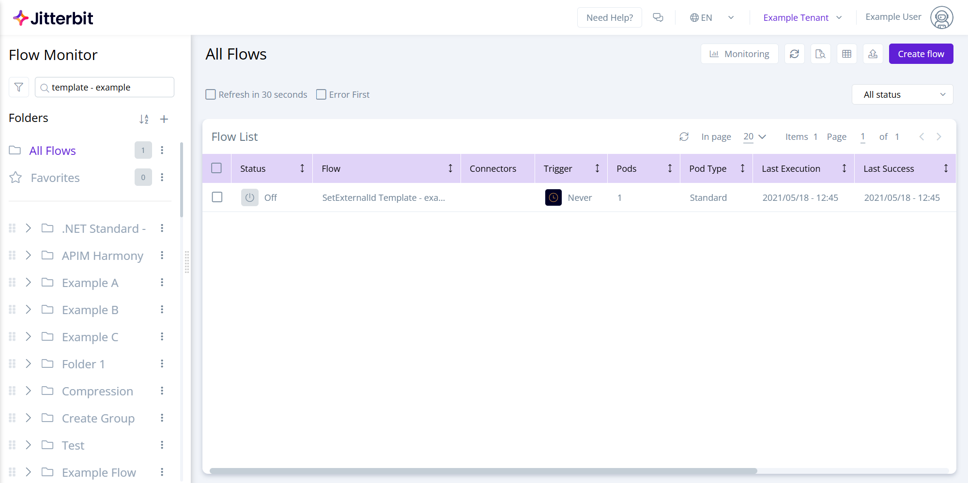Image resolution: width=968 pixels, height=483 pixels.
Task: Open the Monitoring view
Action: [739, 54]
